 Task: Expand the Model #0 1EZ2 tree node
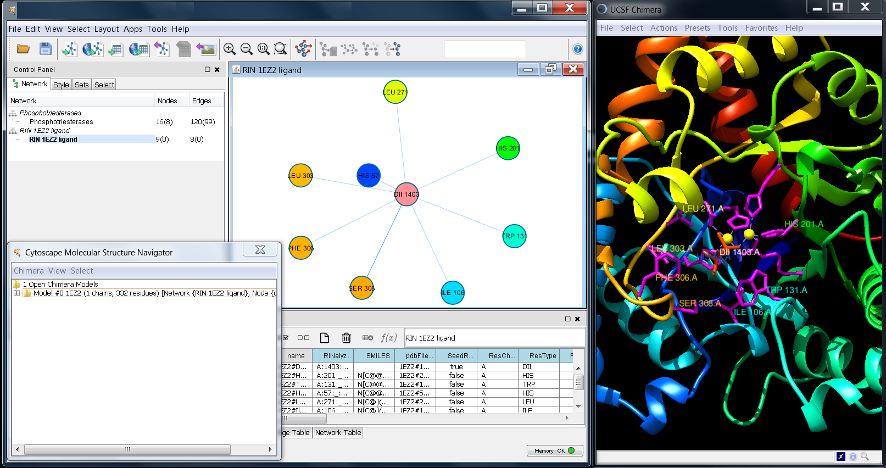pyautogui.click(x=17, y=293)
